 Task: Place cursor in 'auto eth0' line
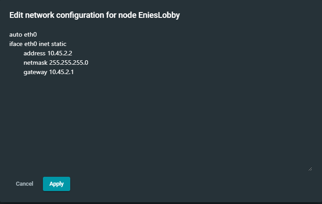[x=23, y=34]
